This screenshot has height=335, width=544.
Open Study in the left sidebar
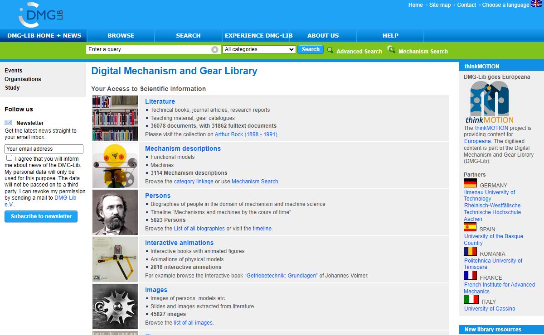[x=12, y=88]
